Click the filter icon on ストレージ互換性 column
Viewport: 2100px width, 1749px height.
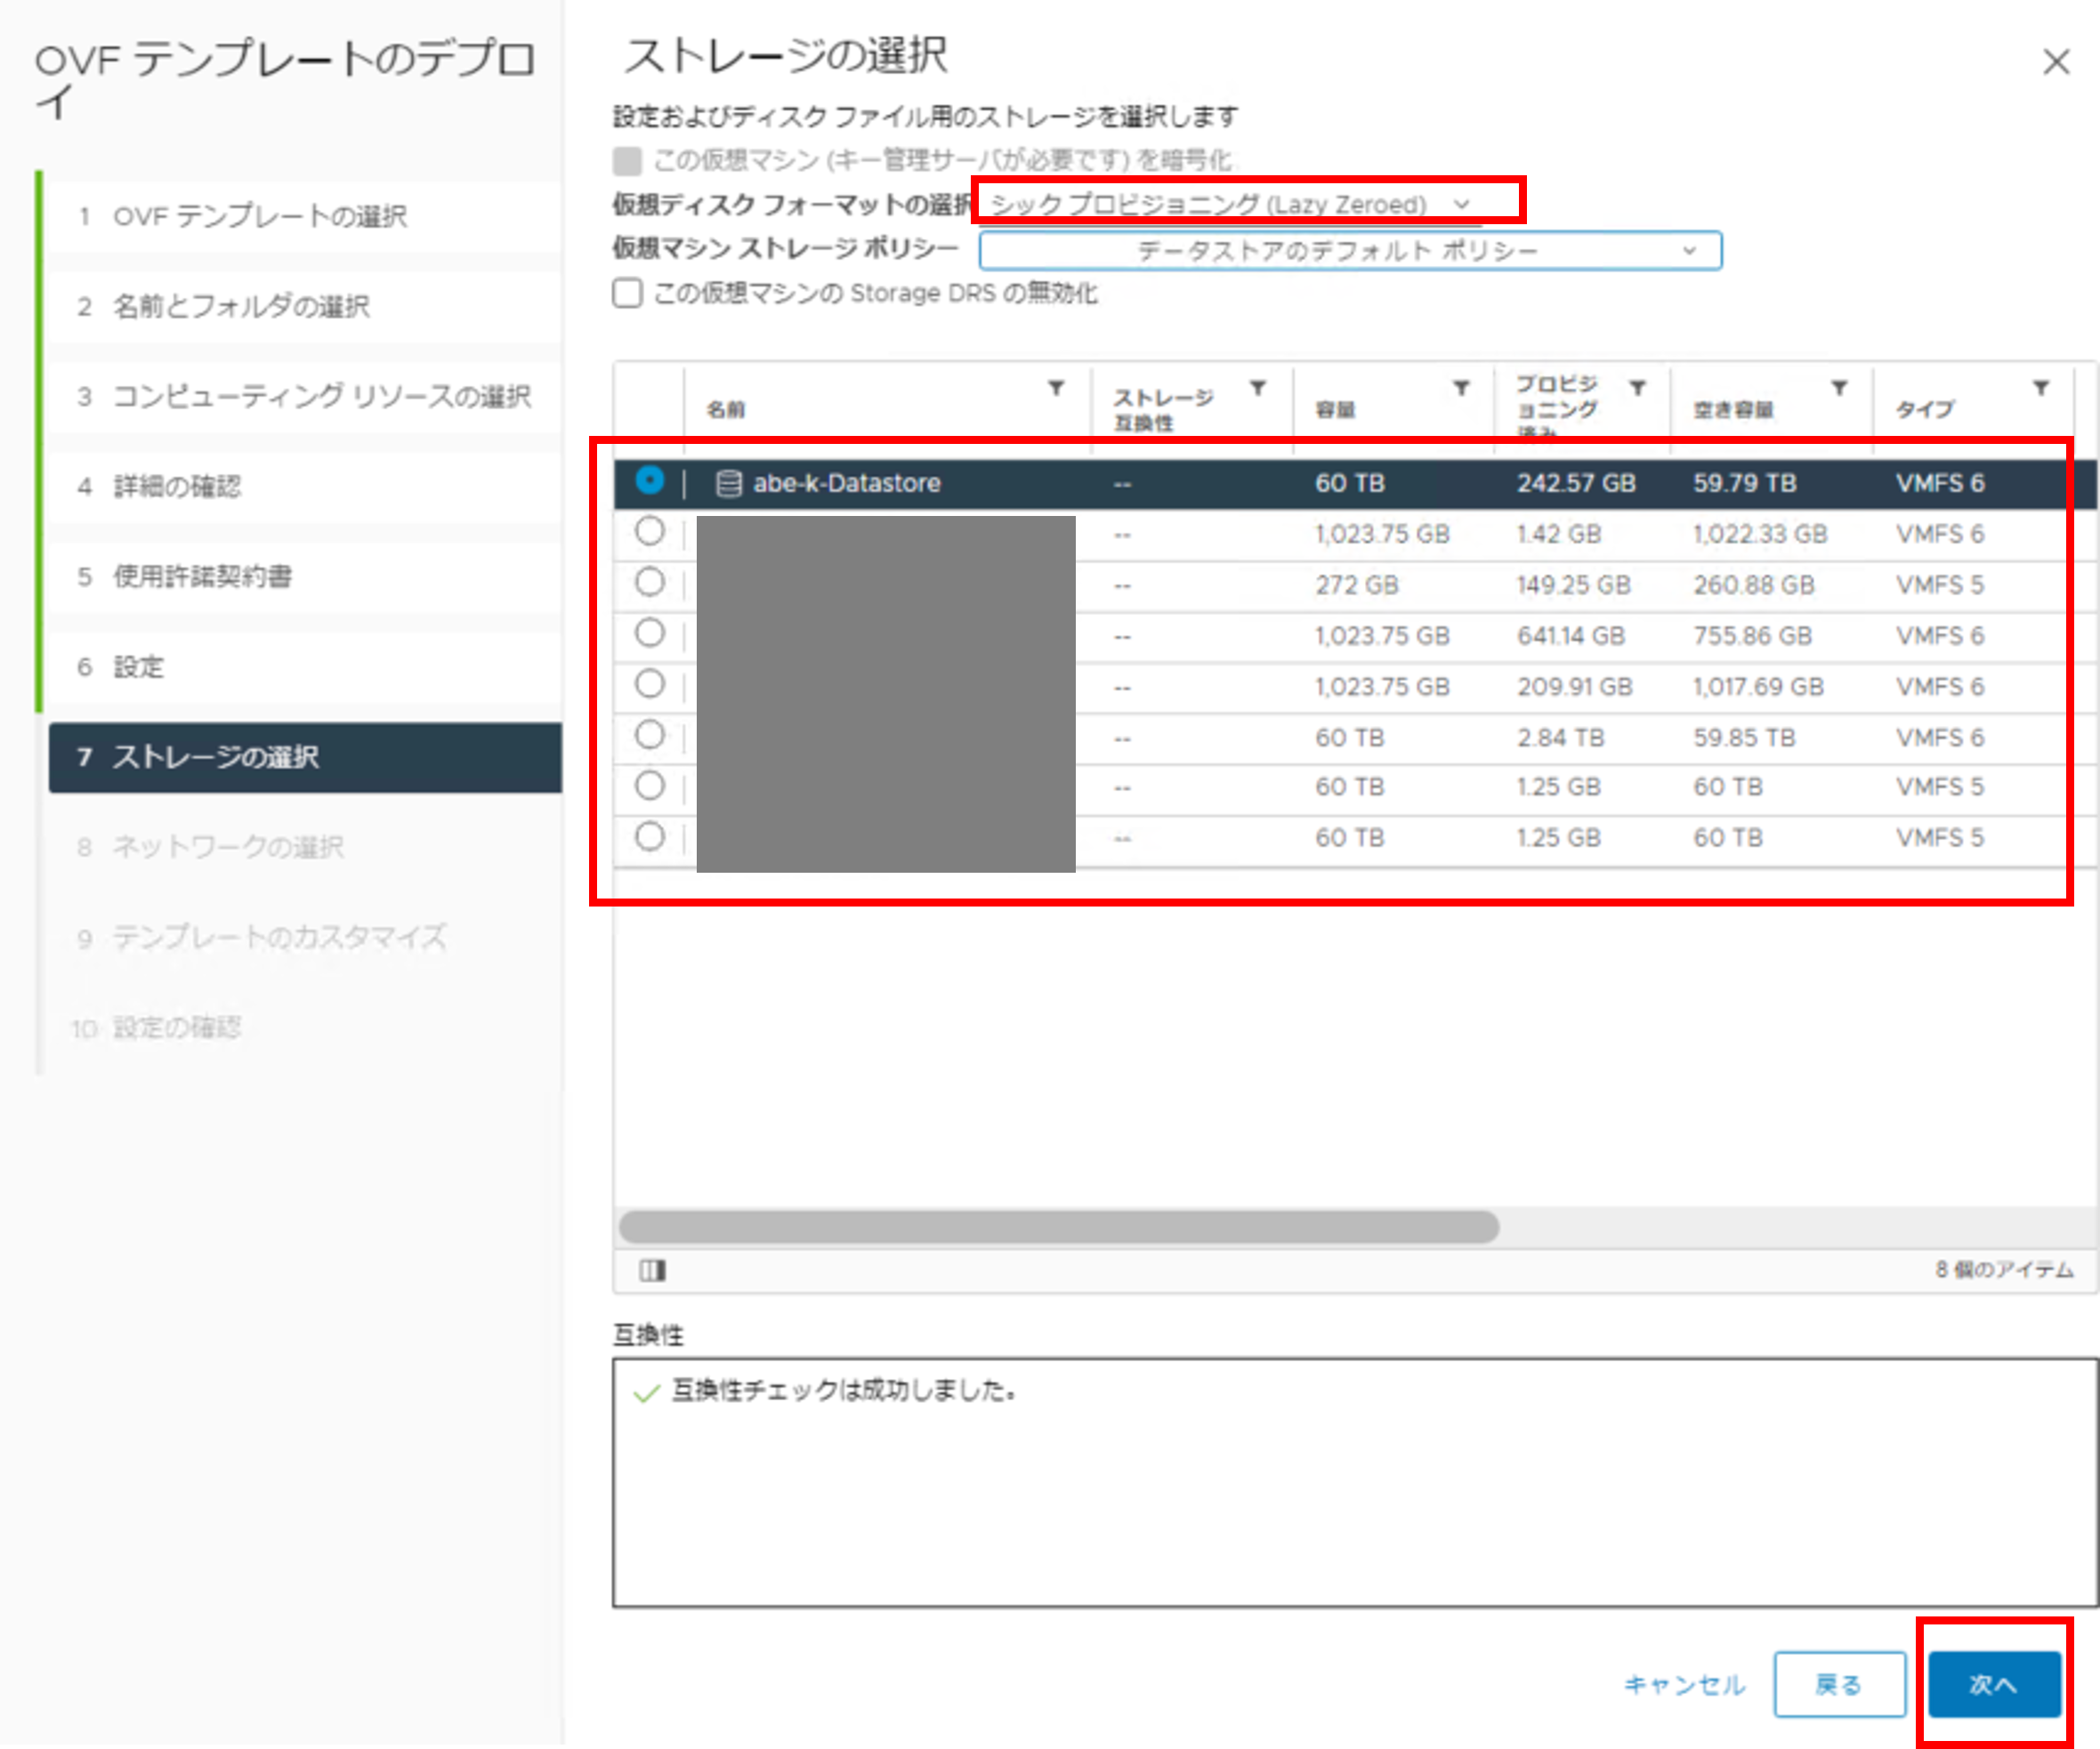coord(1258,388)
